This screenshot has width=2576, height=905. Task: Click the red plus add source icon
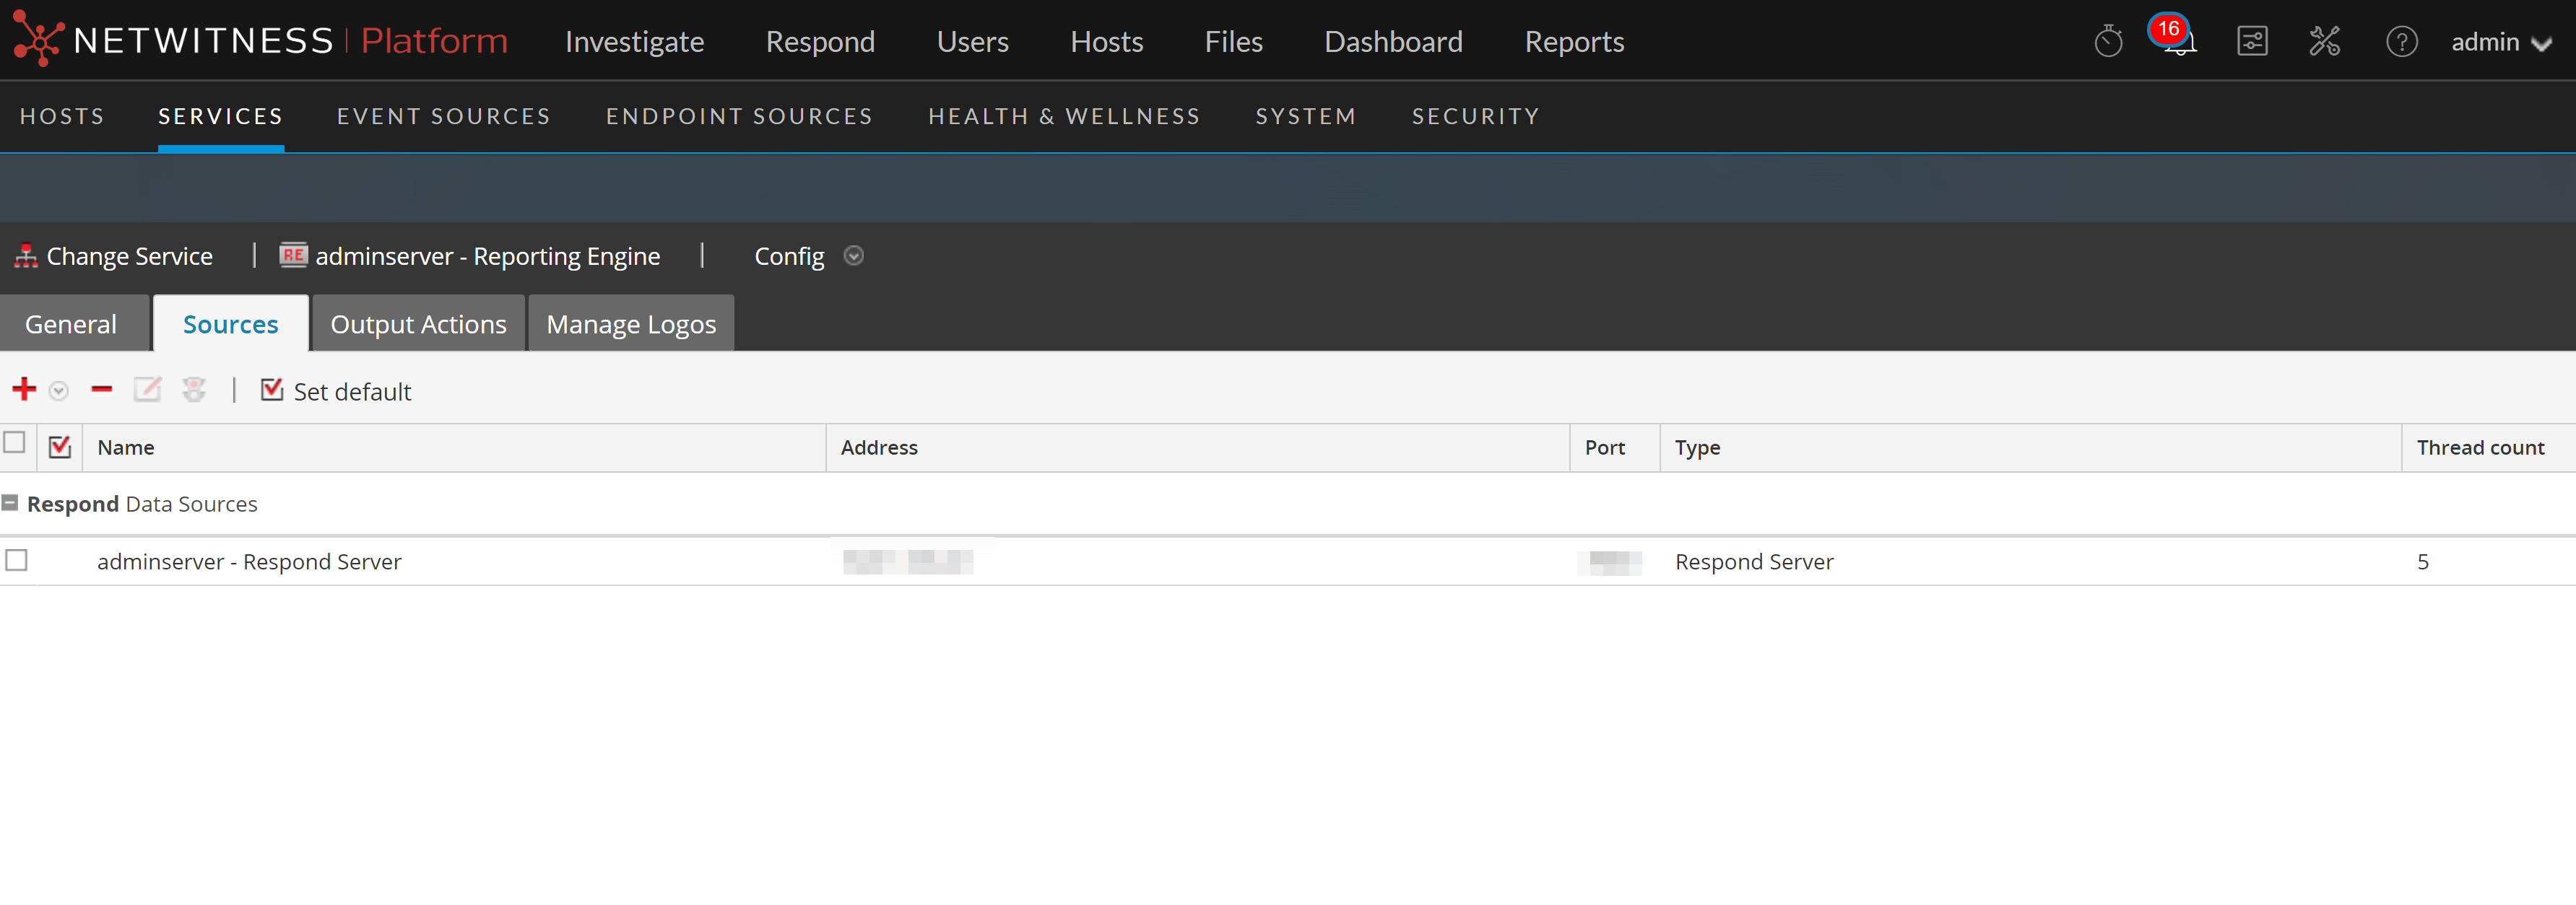(x=24, y=390)
